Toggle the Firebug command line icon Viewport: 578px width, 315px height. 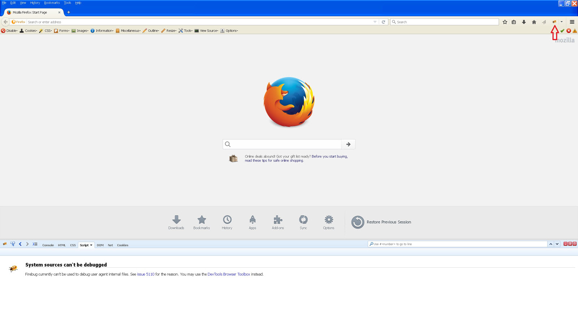[x=35, y=244]
